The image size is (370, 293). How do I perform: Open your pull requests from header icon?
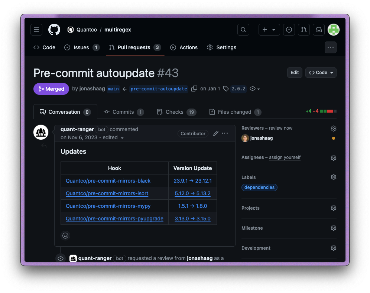click(304, 30)
